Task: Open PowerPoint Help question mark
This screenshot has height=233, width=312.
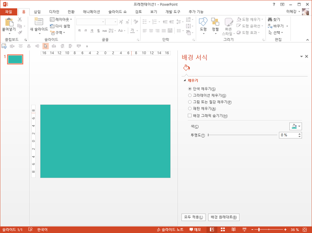Action: [x=274, y=4]
